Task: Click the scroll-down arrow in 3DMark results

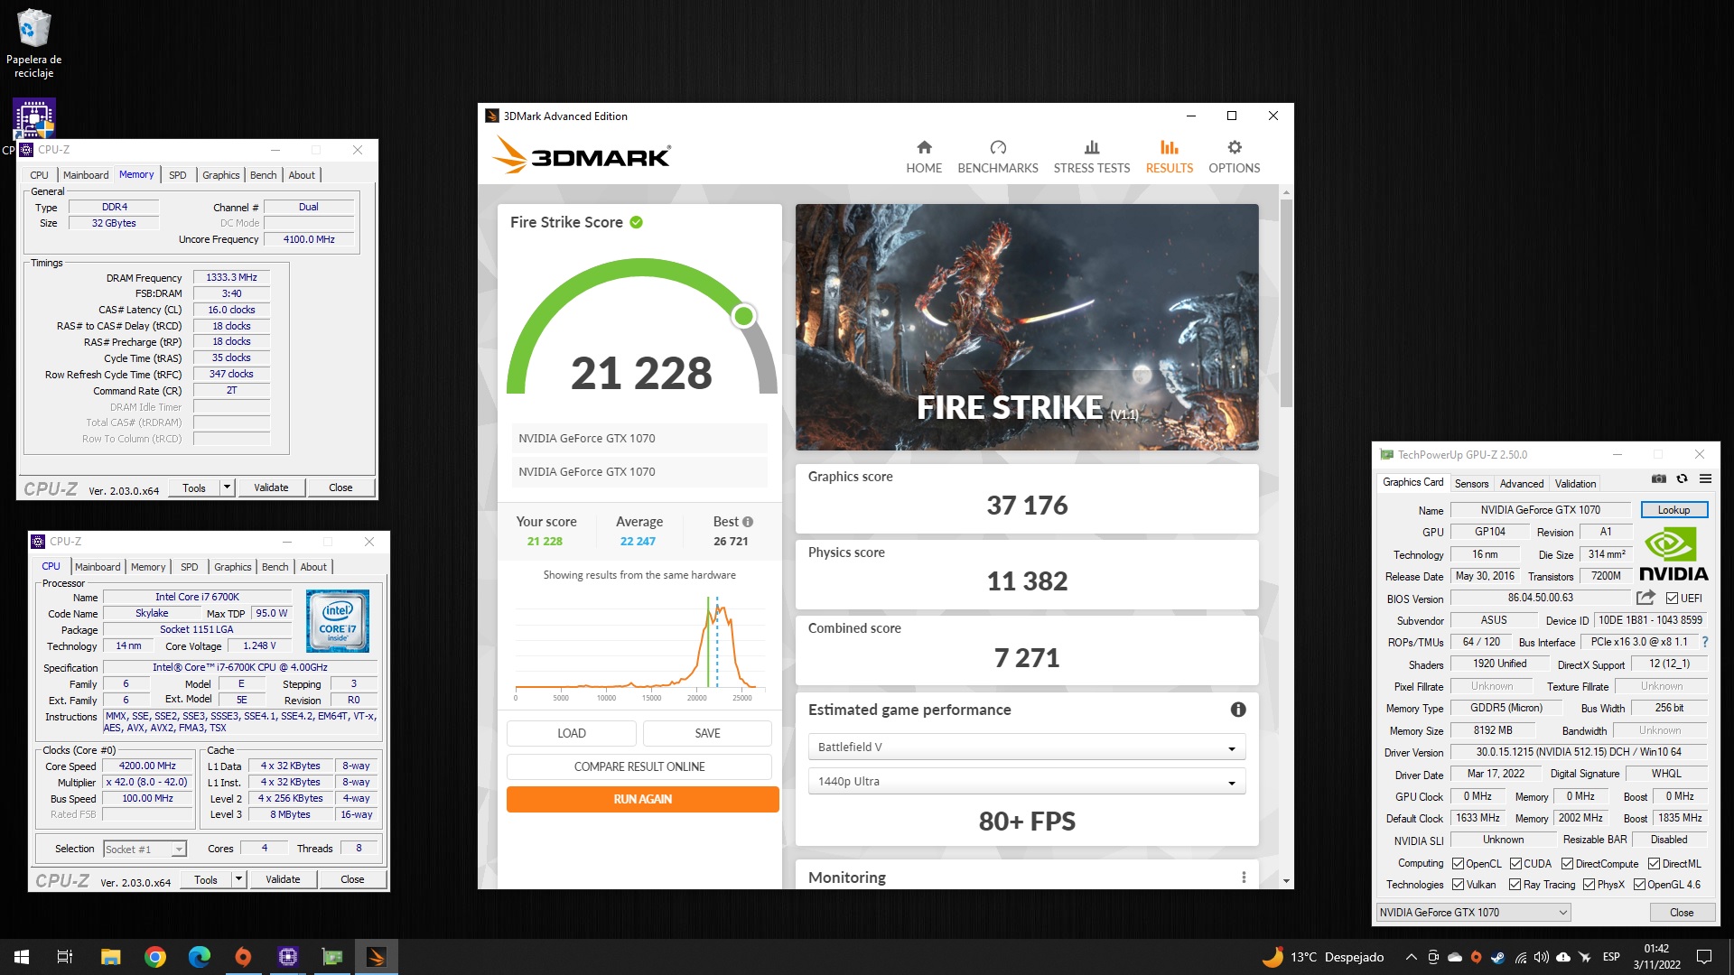Action: click(1286, 881)
